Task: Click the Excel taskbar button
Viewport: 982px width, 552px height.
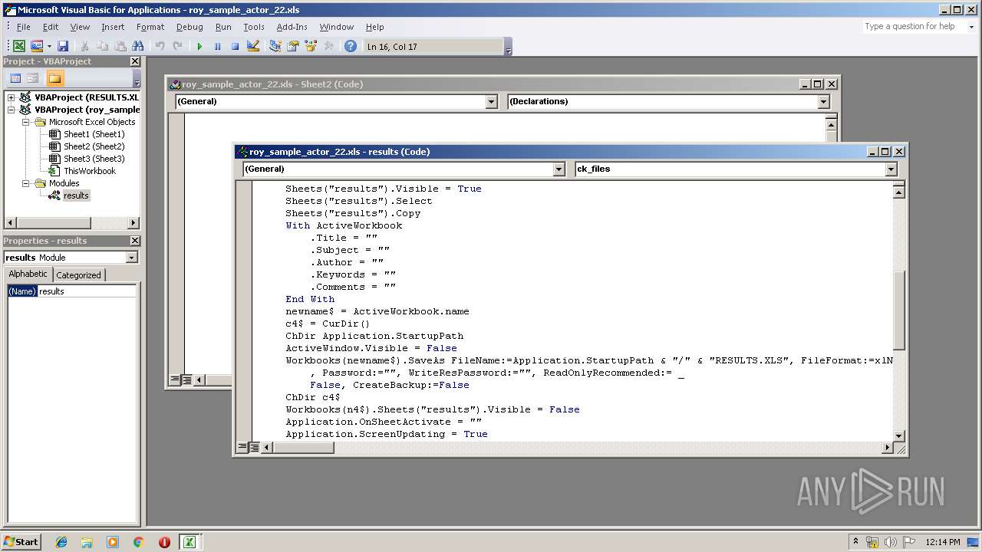Action: point(189,542)
